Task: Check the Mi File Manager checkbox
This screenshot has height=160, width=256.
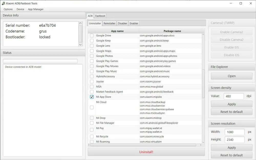Action: pyautogui.click(x=92, y=123)
